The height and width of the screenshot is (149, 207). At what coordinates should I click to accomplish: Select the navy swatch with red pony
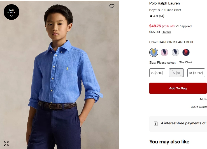(186, 52)
